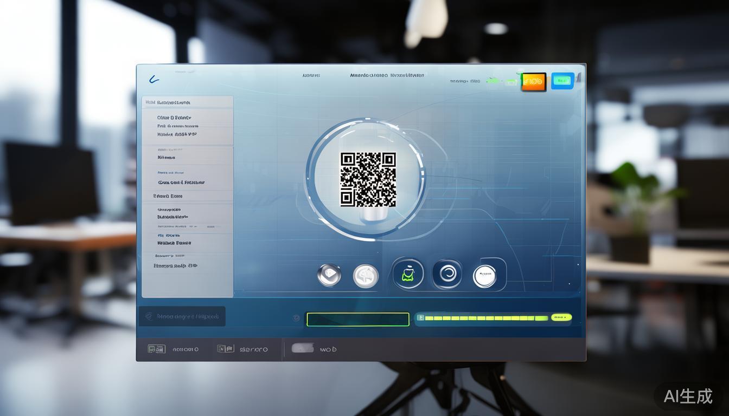Select the short header label left of center
Viewport: 729px width, 416px height.
[311, 75]
